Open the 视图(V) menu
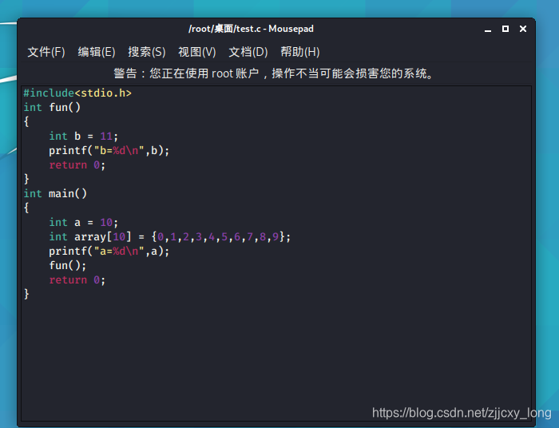 tap(197, 52)
